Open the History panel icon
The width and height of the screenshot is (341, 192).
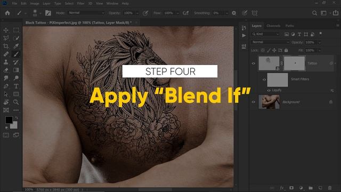point(244,28)
